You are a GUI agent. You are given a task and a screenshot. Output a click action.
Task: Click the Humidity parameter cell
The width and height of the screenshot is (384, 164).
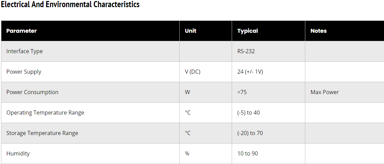tap(18, 153)
